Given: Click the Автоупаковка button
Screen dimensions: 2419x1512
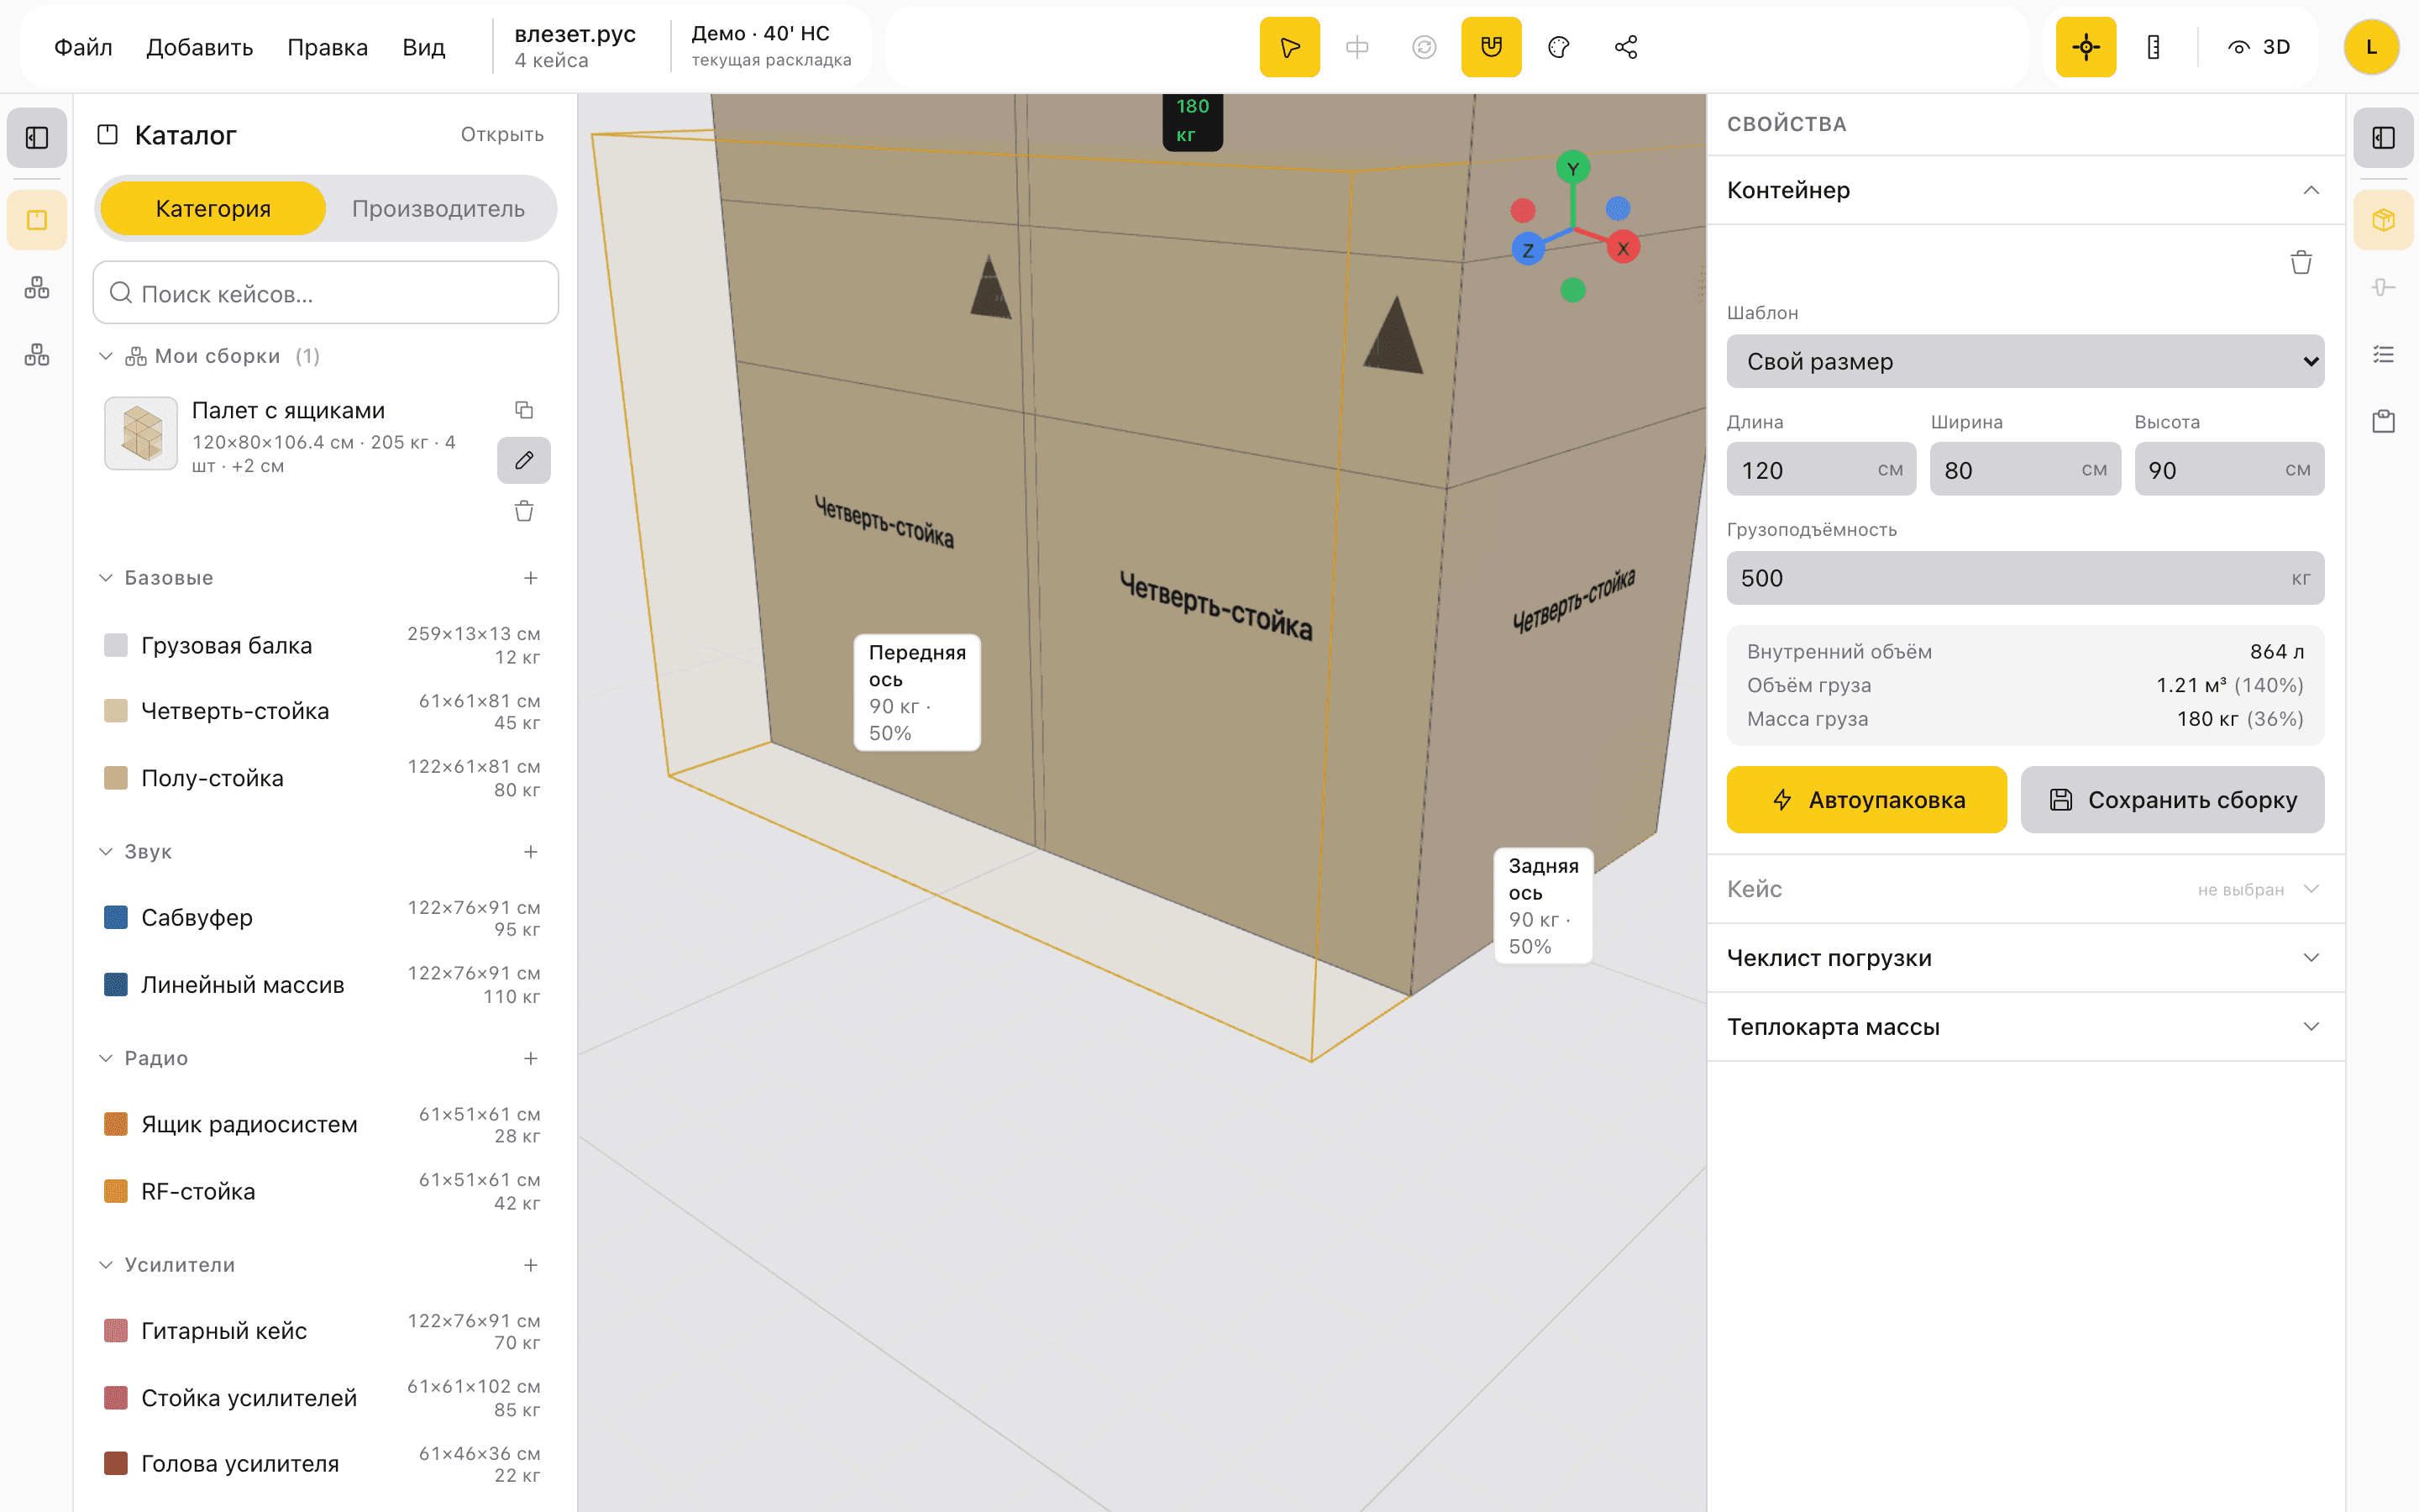Looking at the screenshot, I should [x=1866, y=799].
